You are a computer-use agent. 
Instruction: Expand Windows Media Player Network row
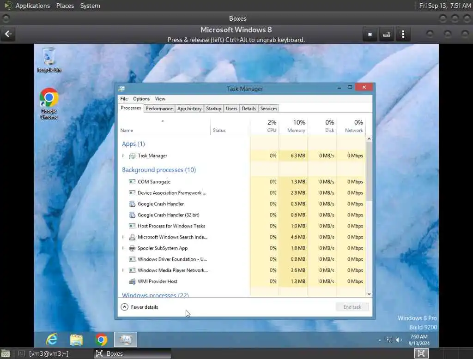pos(123,270)
